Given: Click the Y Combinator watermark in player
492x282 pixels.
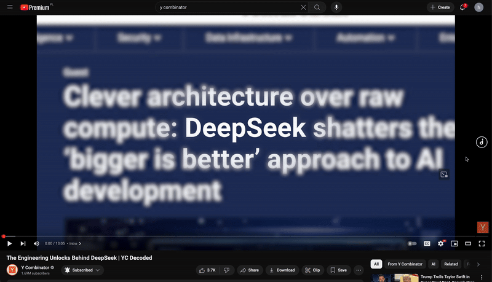Looking at the screenshot, I should click(x=483, y=227).
